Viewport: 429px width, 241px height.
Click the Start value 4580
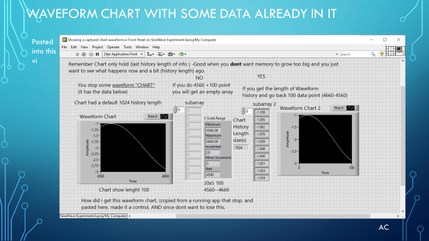(x=212, y=175)
